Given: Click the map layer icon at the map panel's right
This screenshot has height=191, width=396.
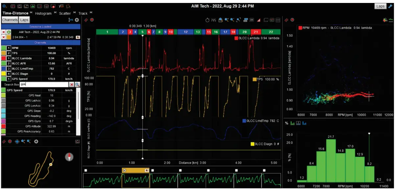Looking at the screenshot, I should [77, 141].
